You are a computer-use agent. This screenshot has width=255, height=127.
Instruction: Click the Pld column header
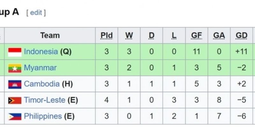pos(106,35)
